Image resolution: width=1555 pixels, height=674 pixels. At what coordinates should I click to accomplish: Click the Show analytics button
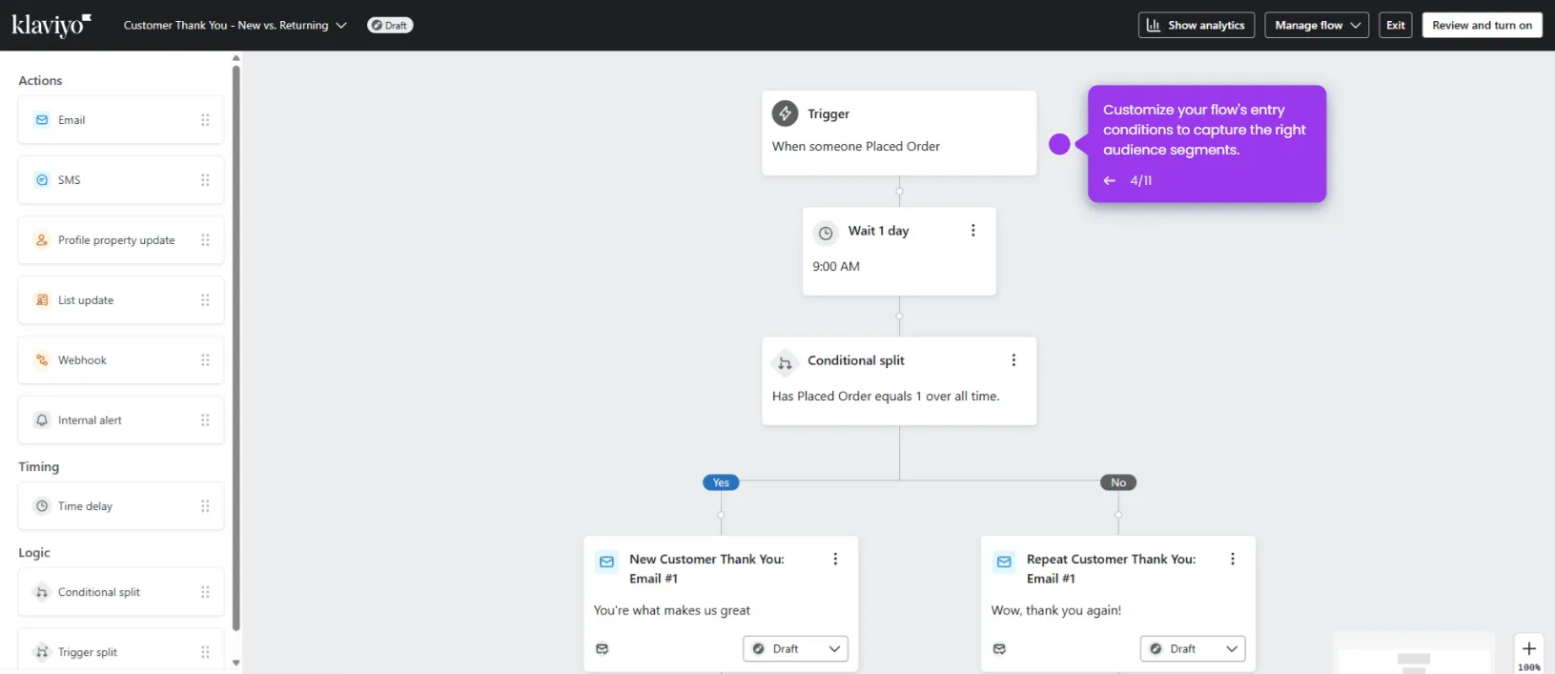[x=1197, y=26]
